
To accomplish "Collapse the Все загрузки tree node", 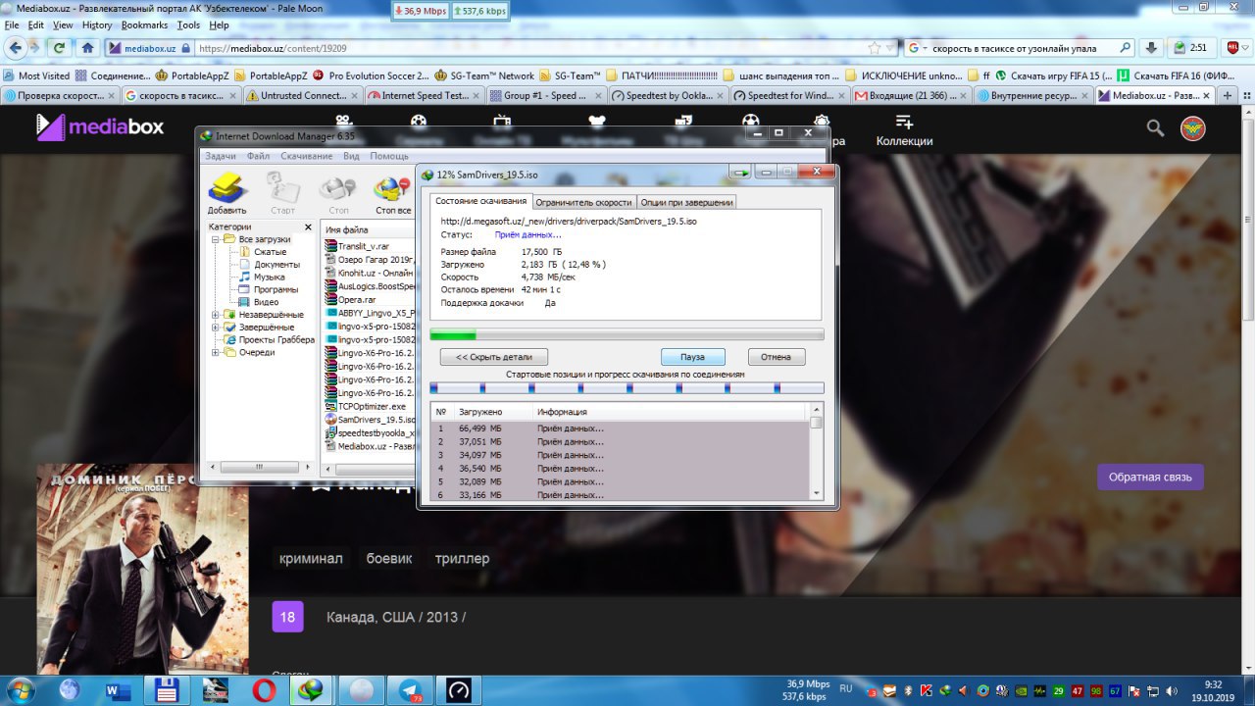I will coord(216,239).
